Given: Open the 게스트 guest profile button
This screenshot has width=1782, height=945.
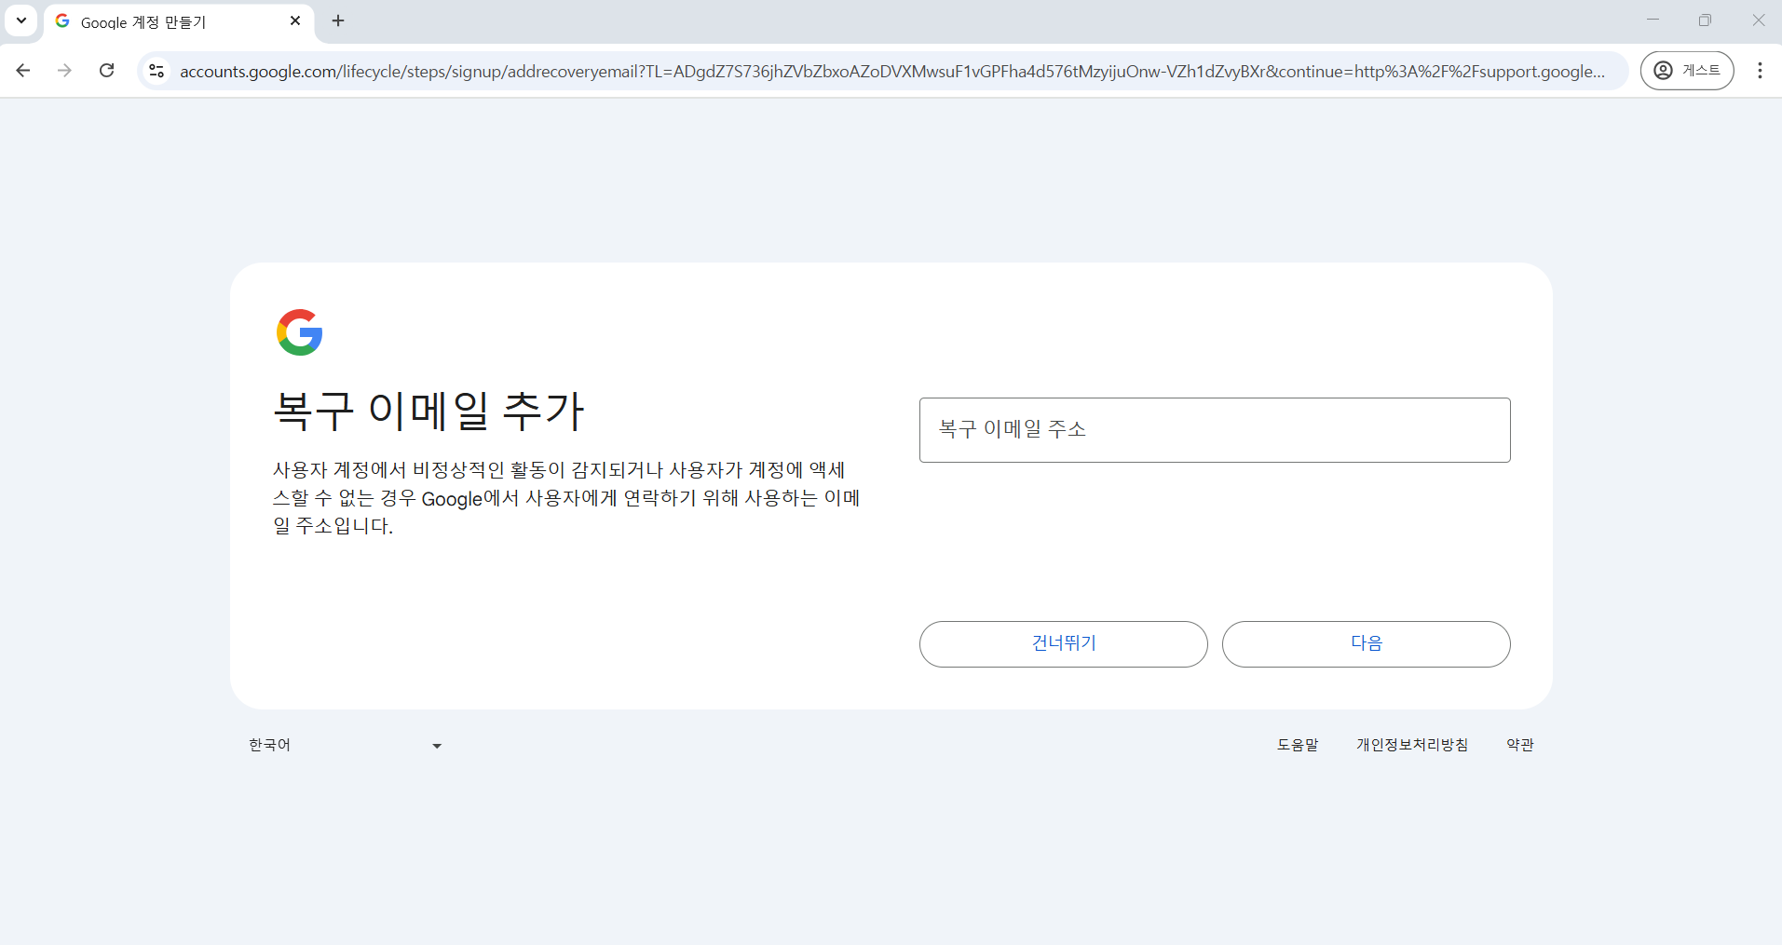Looking at the screenshot, I should click(1687, 71).
